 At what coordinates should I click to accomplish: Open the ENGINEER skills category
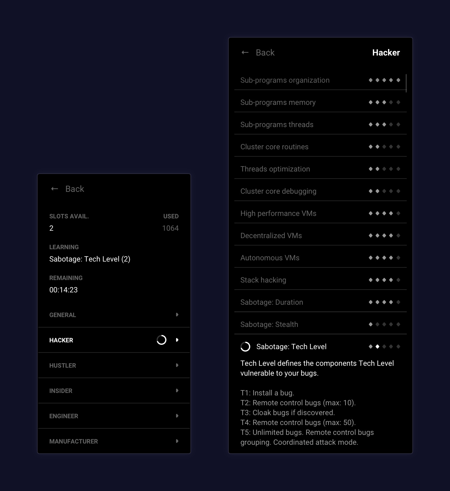coord(64,416)
